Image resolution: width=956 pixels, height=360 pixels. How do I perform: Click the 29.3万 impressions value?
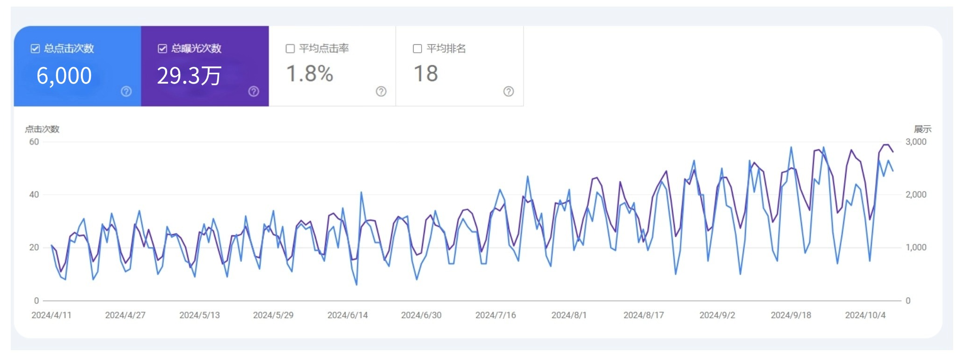pyautogui.click(x=189, y=76)
